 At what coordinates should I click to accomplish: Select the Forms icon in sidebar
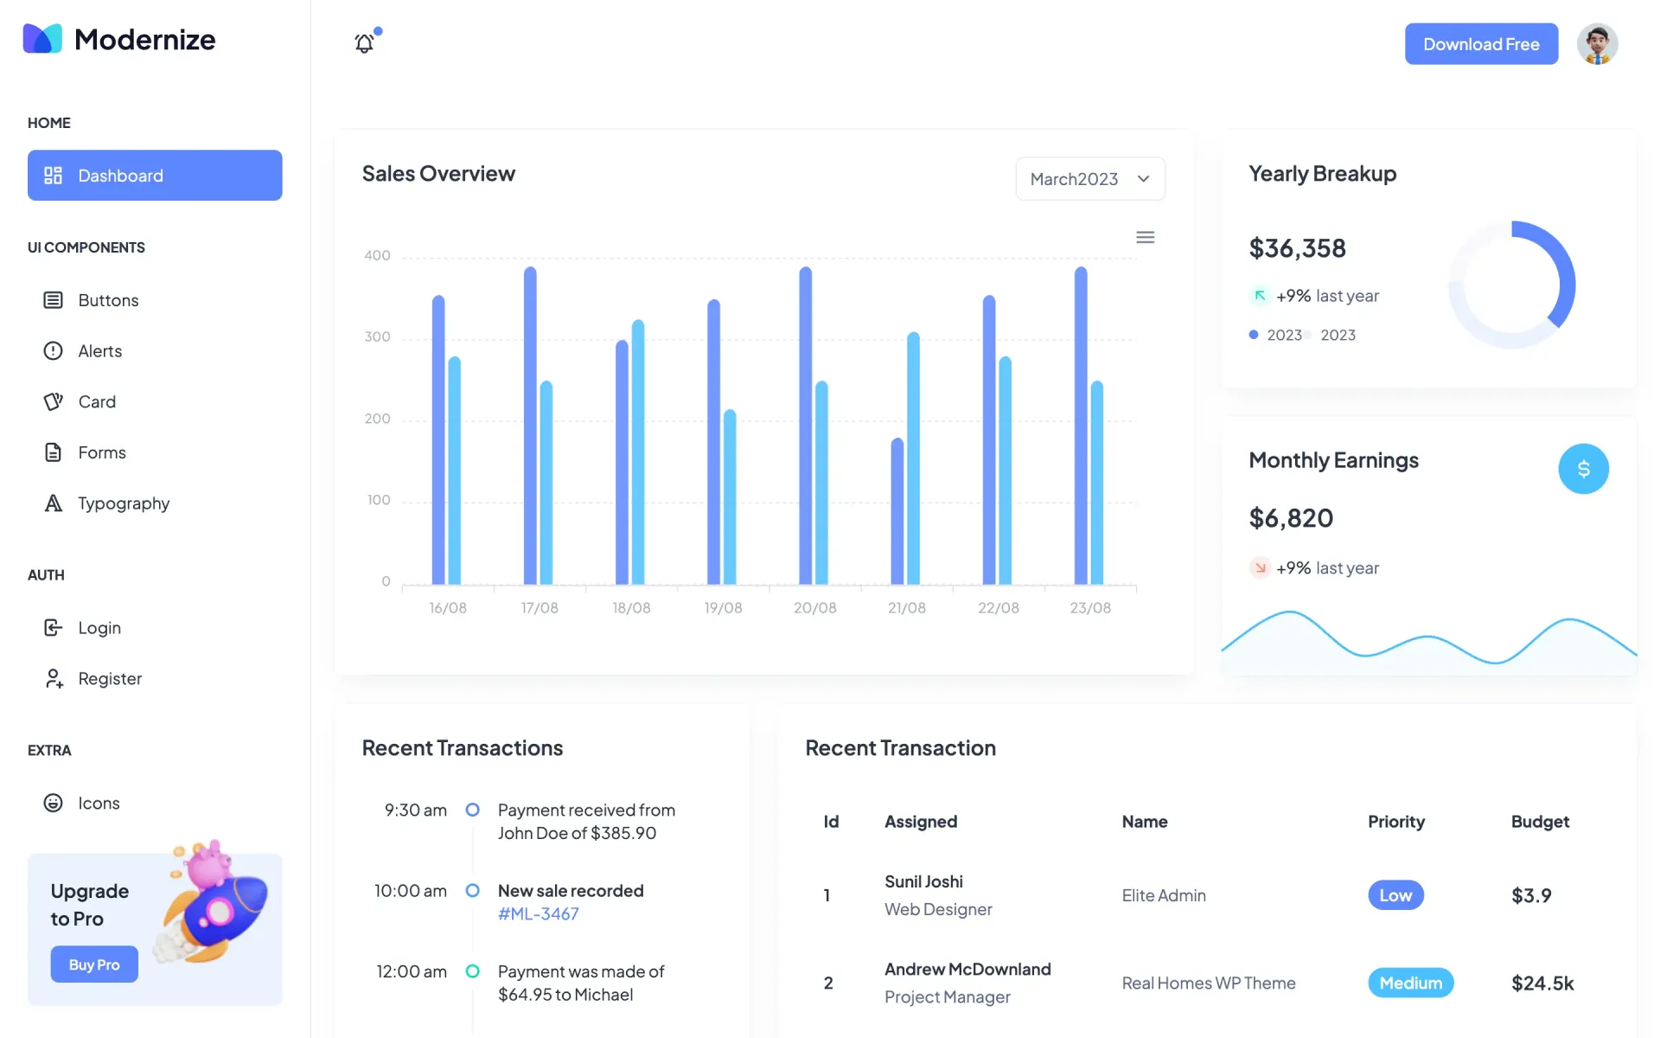click(53, 452)
